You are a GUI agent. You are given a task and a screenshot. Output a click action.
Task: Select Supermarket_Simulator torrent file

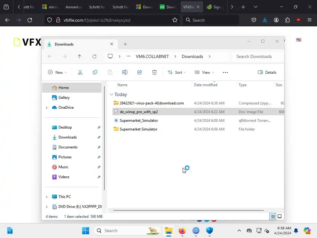coord(198,121)
